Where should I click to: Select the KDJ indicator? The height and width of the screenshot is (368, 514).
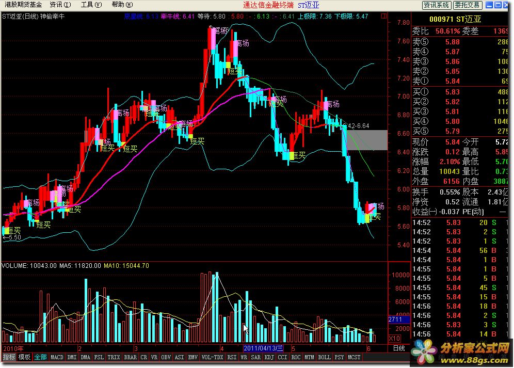tap(269, 357)
